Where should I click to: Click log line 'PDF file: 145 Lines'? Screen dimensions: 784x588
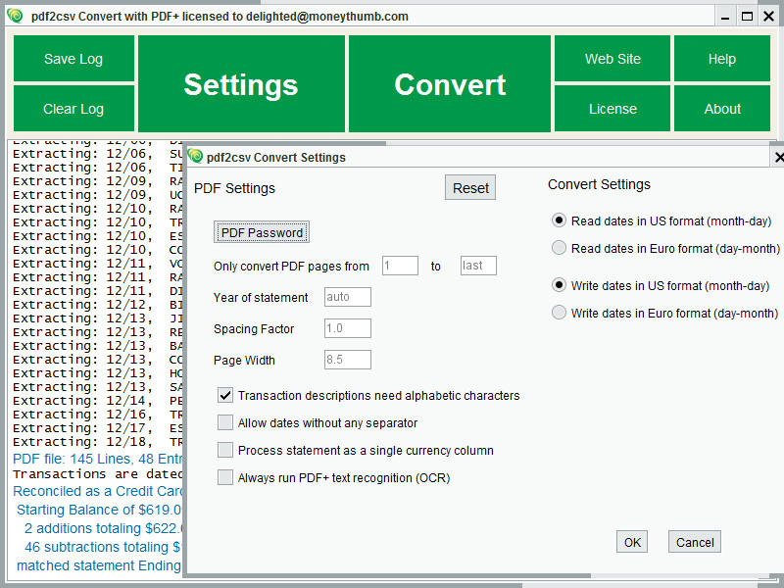point(97,459)
